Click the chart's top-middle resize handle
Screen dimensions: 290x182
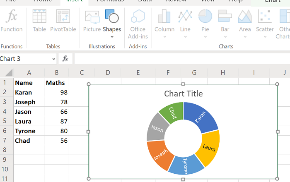pos(183,84)
